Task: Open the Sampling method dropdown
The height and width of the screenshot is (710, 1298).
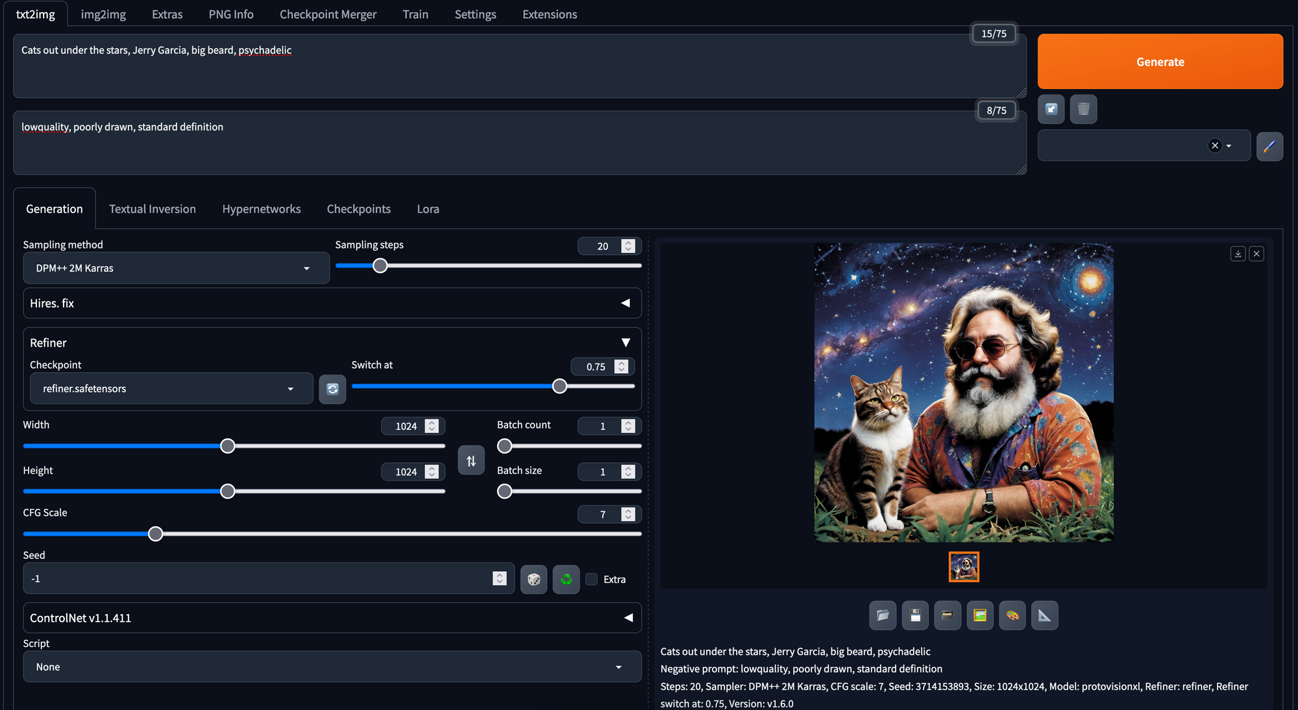Action: click(x=176, y=268)
